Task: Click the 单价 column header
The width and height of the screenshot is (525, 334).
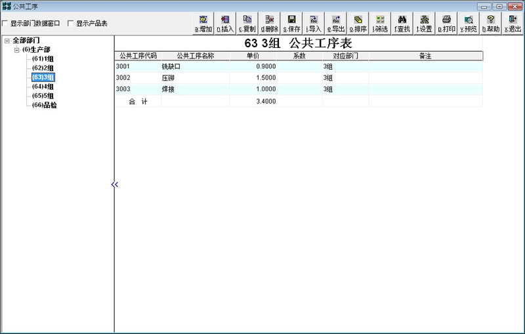Action: click(x=253, y=56)
